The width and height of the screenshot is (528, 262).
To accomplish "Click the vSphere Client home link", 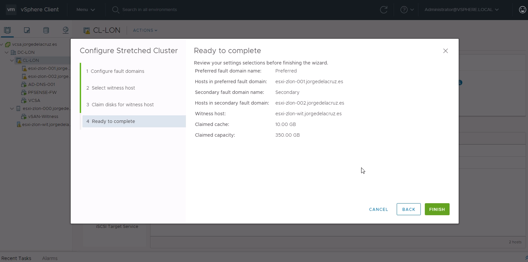I will point(40,10).
